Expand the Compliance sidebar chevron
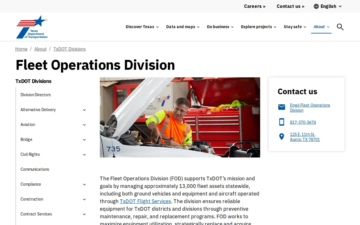The image size is (360, 225). click(84, 184)
